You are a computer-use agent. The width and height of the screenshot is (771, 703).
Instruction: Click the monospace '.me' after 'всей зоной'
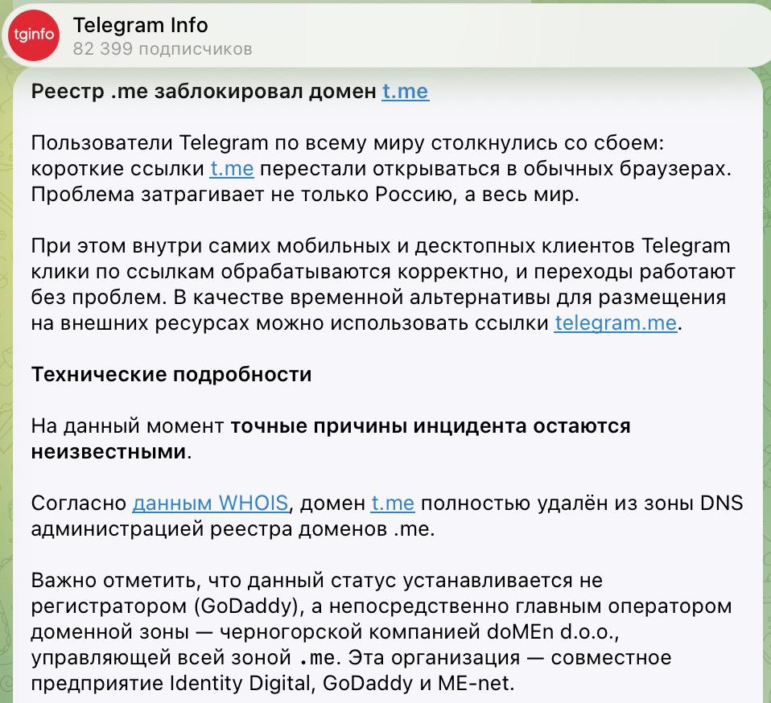[x=317, y=657]
